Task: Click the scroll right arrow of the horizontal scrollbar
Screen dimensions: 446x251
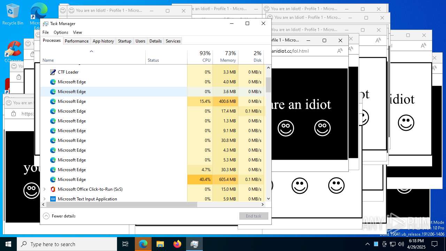Action: (263, 205)
